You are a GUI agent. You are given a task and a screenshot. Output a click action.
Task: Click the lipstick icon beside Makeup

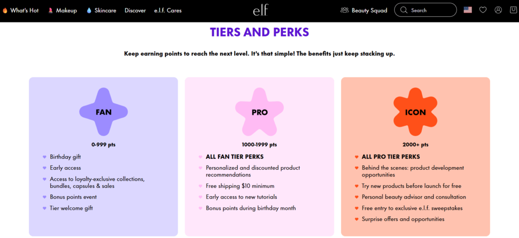pyautogui.click(x=51, y=10)
